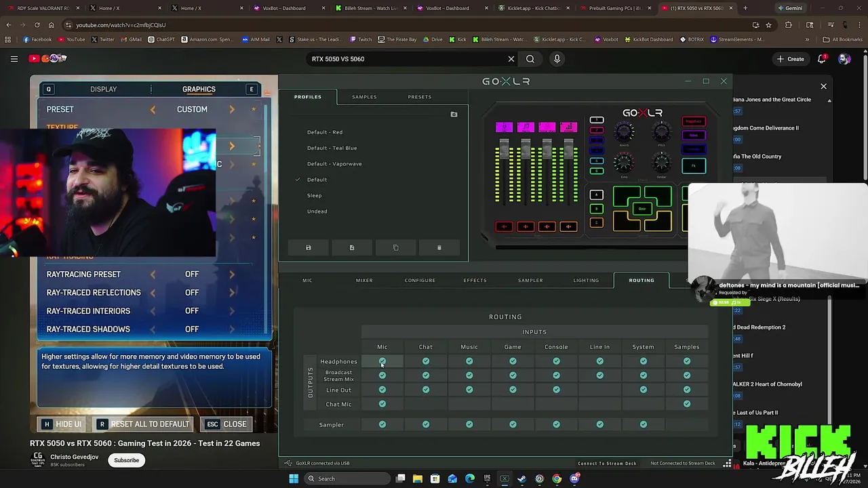The height and width of the screenshot is (488, 868).
Task: Click the Megaphone effect button on GoXLR
Action: coord(694,122)
